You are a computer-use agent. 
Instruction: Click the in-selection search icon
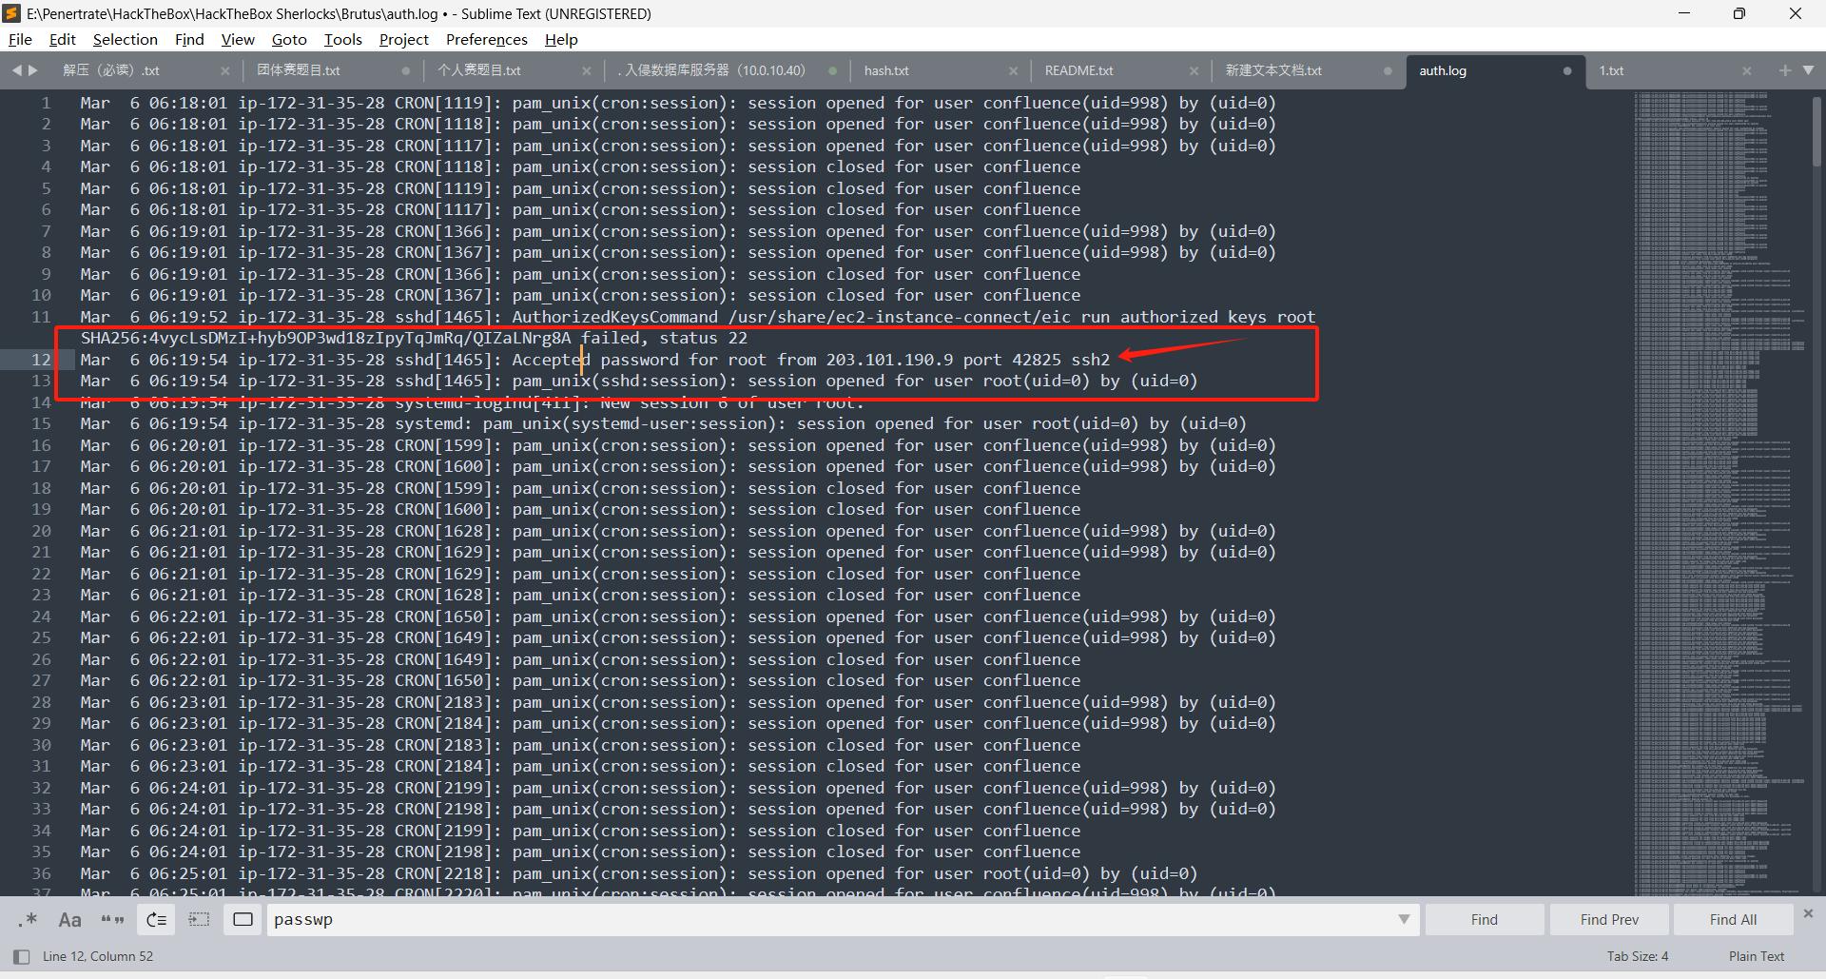click(199, 919)
